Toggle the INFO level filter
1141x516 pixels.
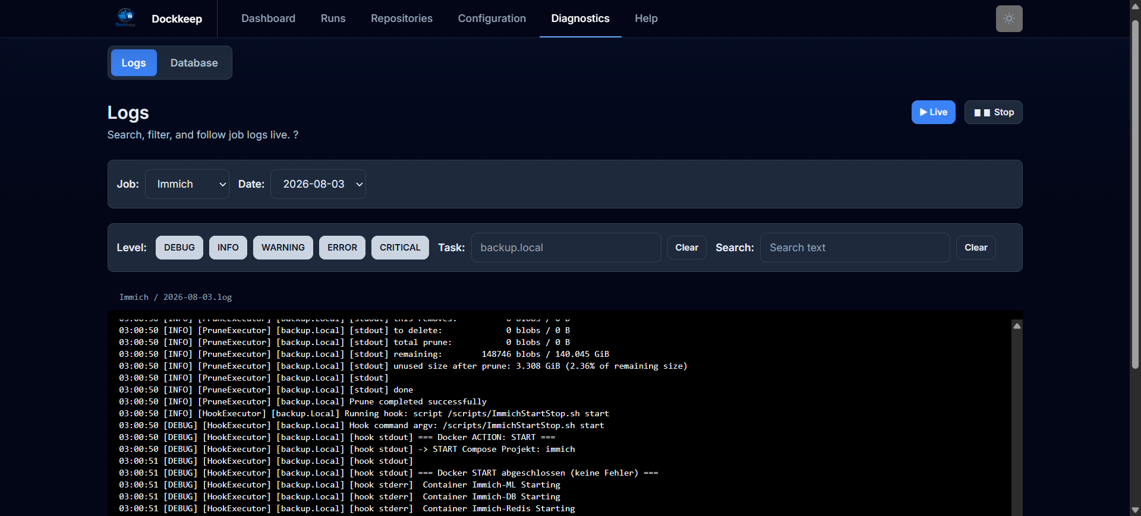[228, 248]
